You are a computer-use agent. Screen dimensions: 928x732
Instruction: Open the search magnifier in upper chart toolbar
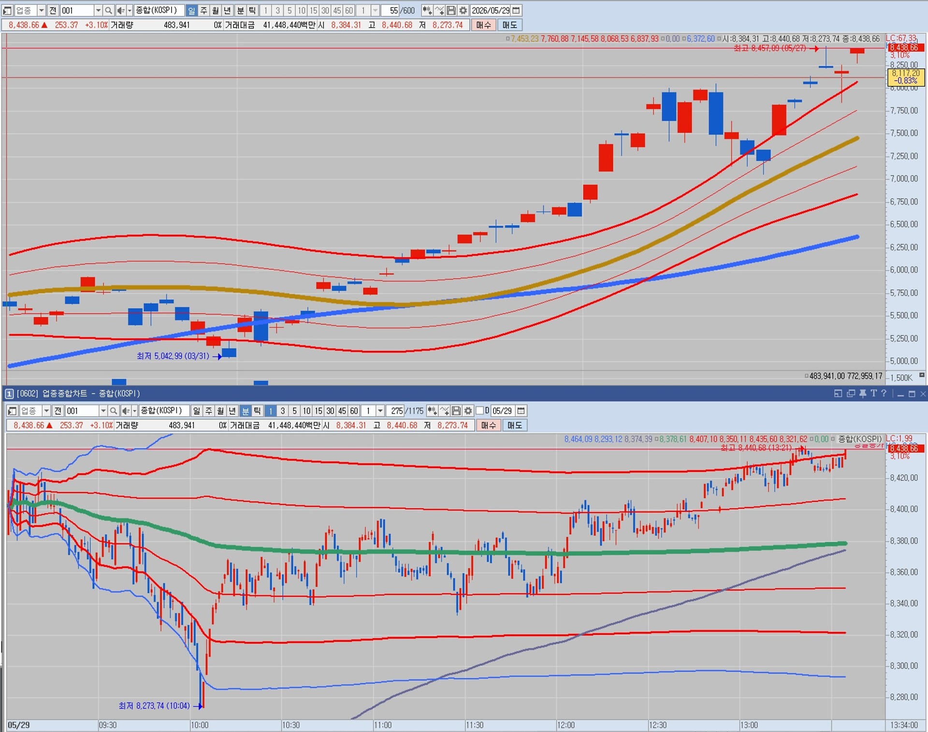(x=108, y=10)
